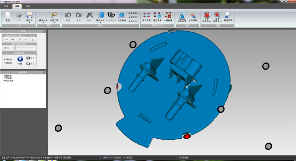Image resolution: width=296 pixels, height=161 pixels.
Task: Click the 模型优化 model optimize icon
Action: (x=100, y=15)
